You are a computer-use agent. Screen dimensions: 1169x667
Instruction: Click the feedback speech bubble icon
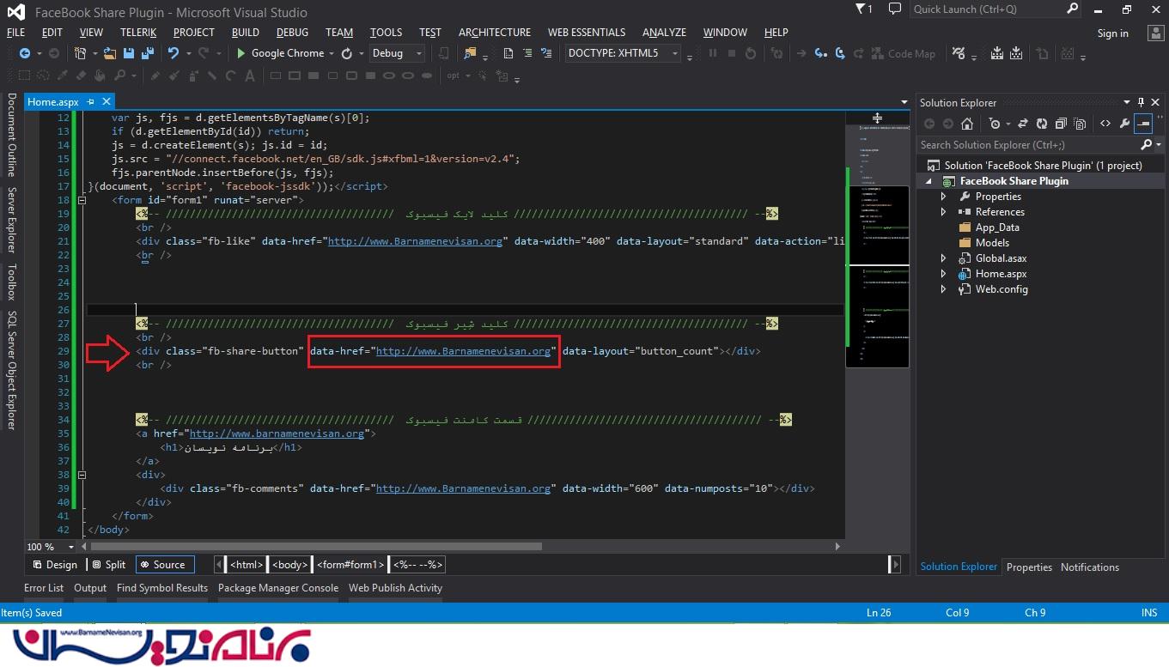[895, 9]
